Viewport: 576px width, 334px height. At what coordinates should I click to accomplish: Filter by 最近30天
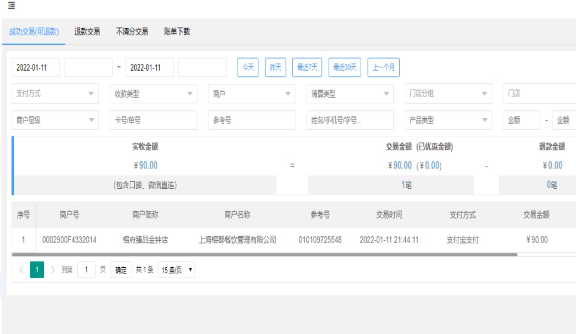tap(345, 67)
